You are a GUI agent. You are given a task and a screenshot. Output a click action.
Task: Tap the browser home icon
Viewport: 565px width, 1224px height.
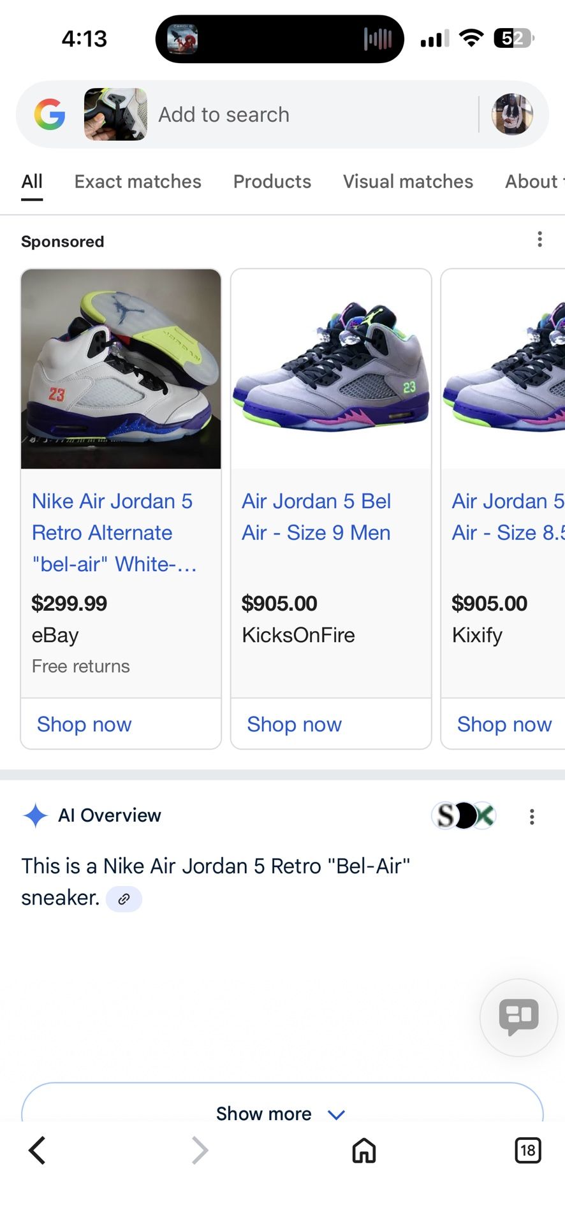(364, 1151)
